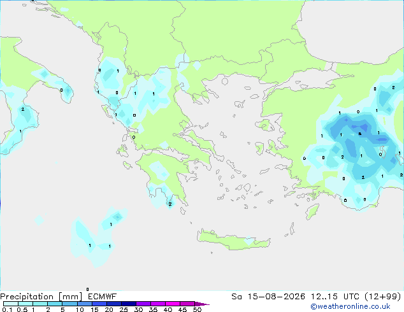404x312 pixels.
Task: Click the legend label "50"
Action: (197, 309)
